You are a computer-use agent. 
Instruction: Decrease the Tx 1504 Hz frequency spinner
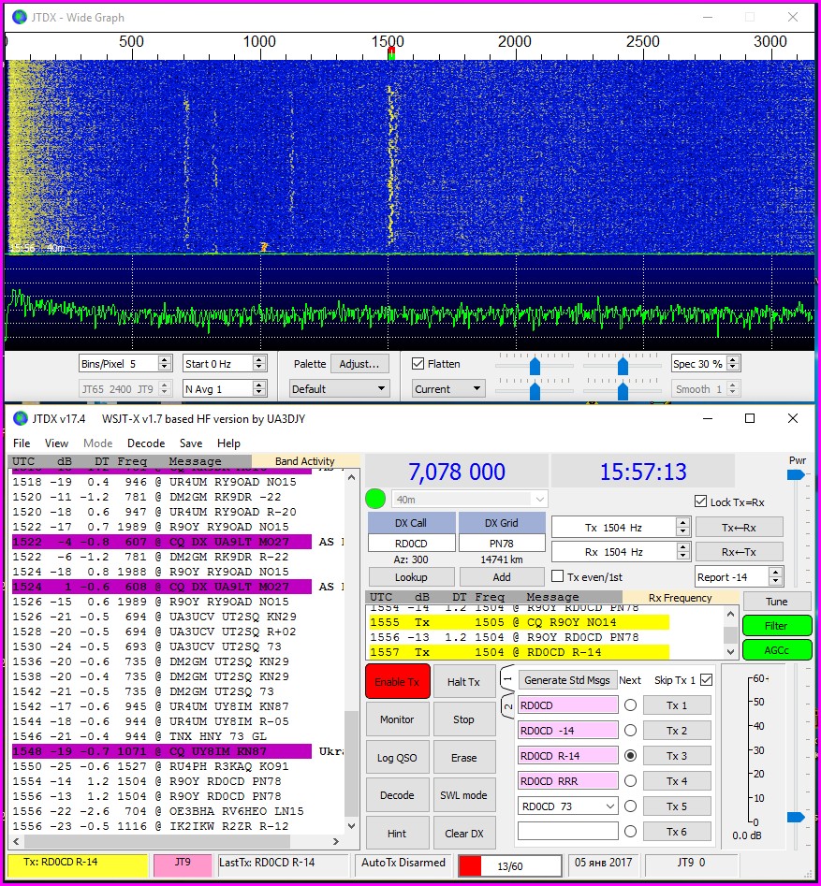tap(682, 532)
